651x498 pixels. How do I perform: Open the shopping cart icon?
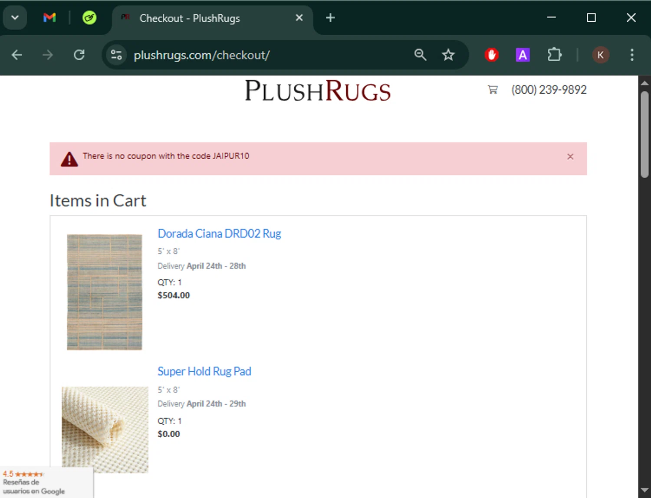(493, 90)
